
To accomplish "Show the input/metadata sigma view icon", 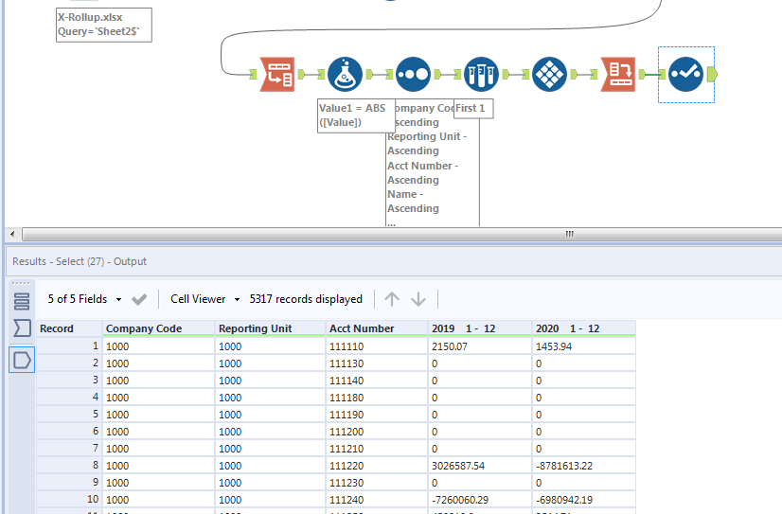I will tap(22, 328).
